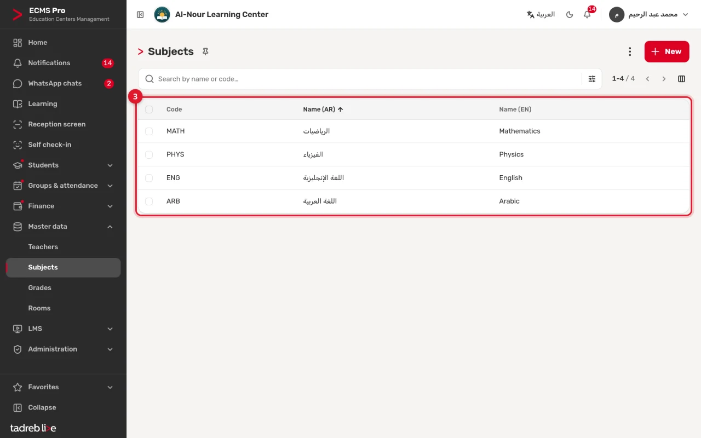This screenshot has width=701, height=438.
Task: Open the three-dot more options menu
Action: [630, 51]
